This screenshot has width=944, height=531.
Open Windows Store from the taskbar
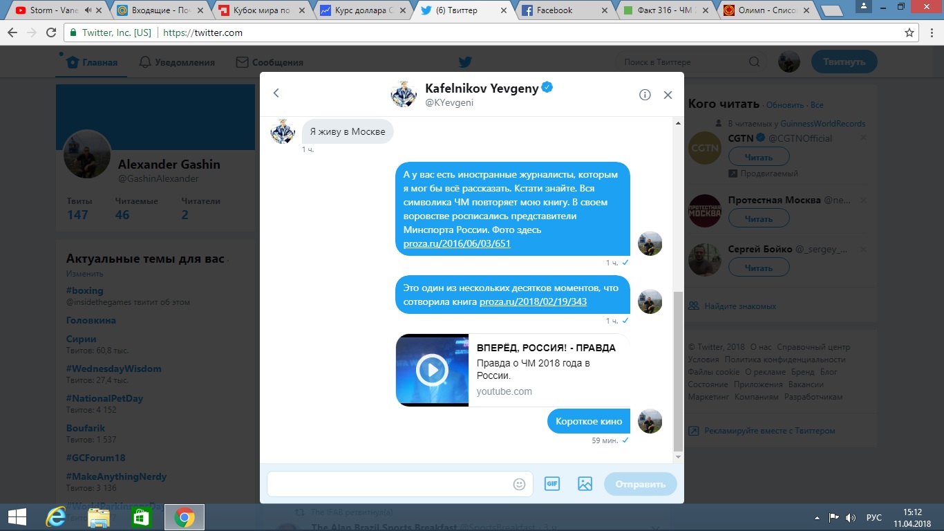[141, 517]
